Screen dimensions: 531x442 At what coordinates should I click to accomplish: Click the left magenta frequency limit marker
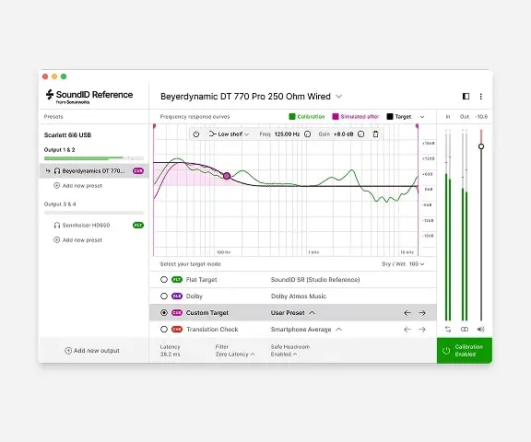pyautogui.click(x=154, y=126)
